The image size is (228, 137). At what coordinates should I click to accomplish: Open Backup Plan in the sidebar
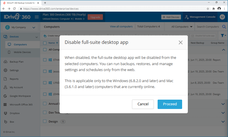coord(16,62)
